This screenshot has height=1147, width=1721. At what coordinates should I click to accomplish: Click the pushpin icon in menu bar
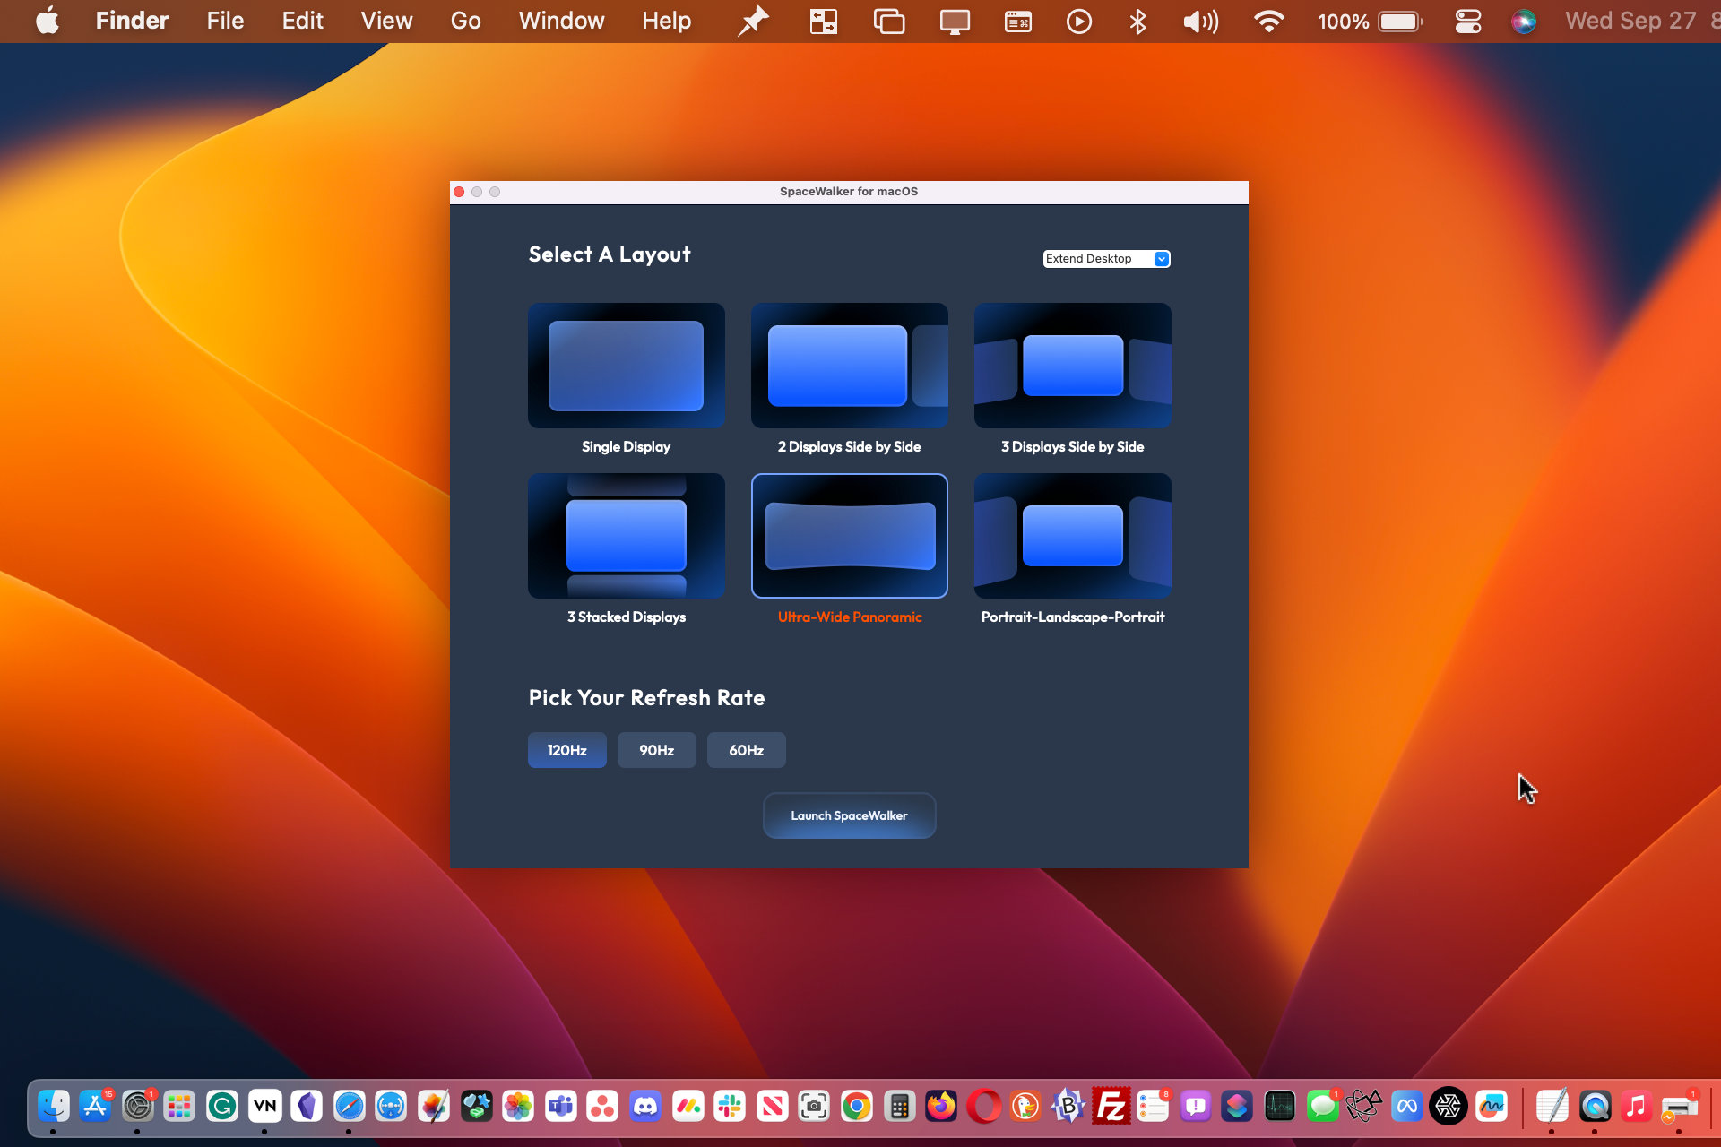point(753,21)
